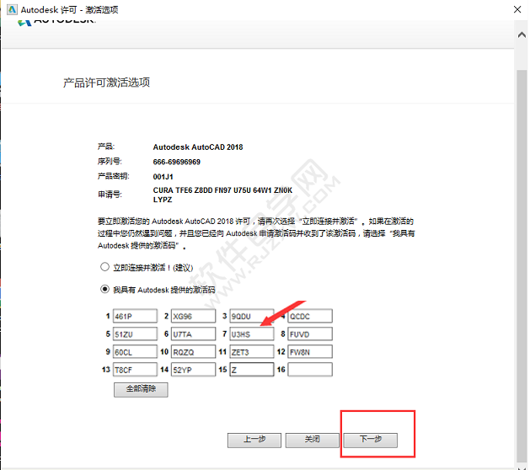Viewport: 530px width, 470px height.
Task: Click the 关闭 close button
Action: 313,441
